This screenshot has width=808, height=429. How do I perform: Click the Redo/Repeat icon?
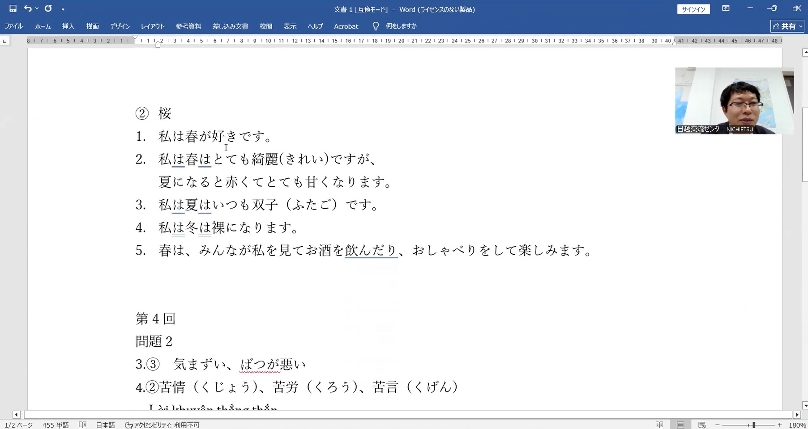click(x=48, y=8)
